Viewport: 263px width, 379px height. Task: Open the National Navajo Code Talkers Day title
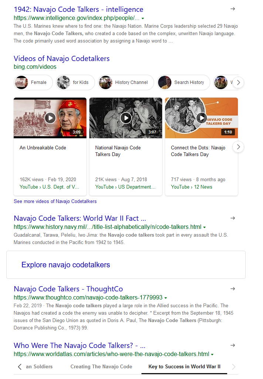pyautogui.click(x=118, y=151)
